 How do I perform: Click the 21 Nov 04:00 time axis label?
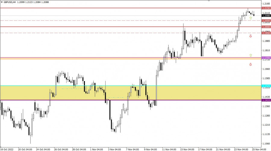pyautogui.click(x=223, y=149)
